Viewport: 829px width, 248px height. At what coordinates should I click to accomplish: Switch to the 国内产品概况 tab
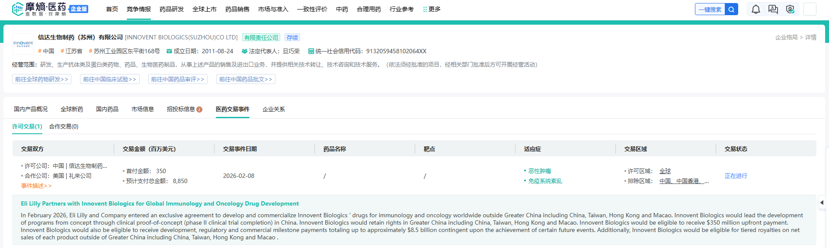[x=31, y=109]
